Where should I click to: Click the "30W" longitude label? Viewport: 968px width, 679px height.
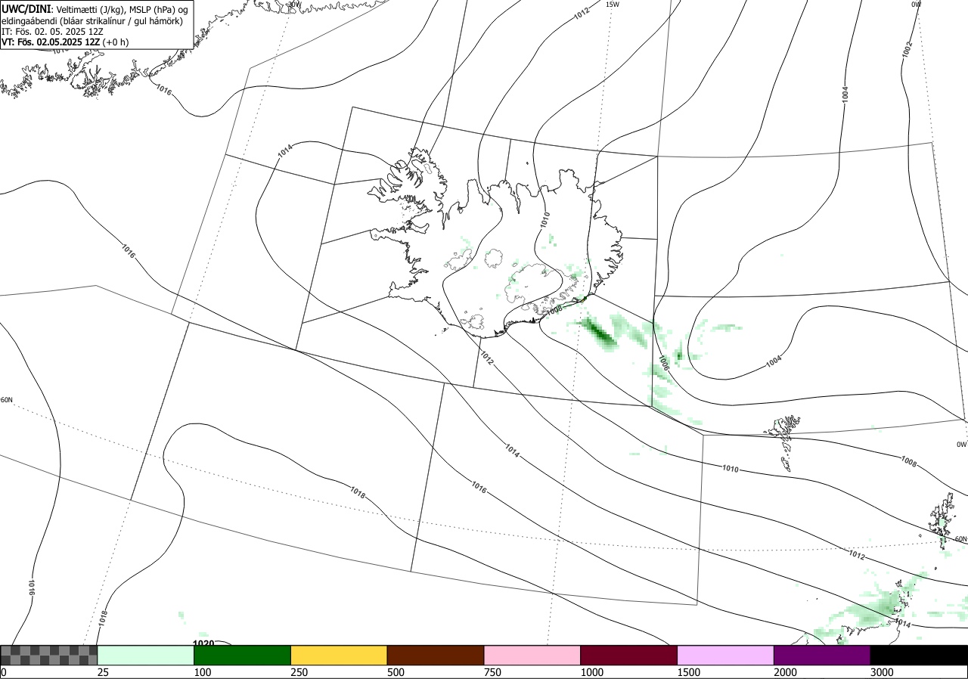pos(294,5)
